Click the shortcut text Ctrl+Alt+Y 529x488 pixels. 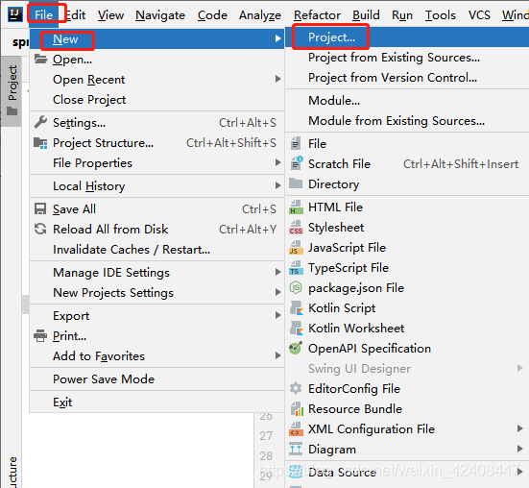point(248,230)
